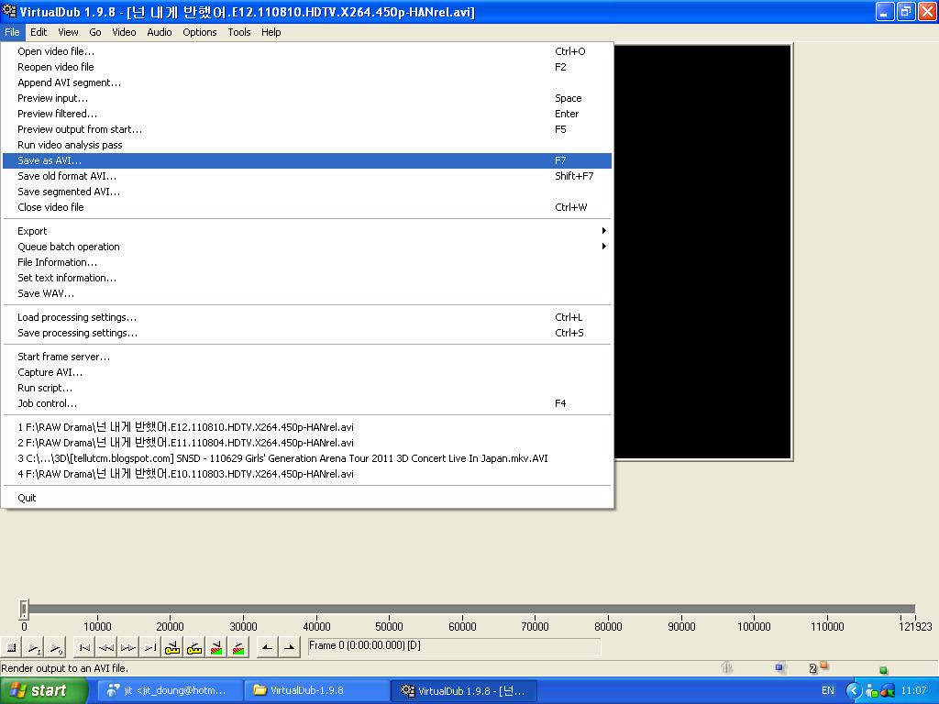Select Save old format AVI
The height and width of the screenshot is (704, 939).
pyautogui.click(x=307, y=175)
